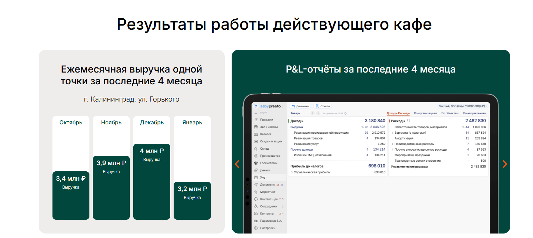Image resolution: width=533 pixels, height=238 pixels.
Task: Click the Мероприятия, праздники row
Action: click(438, 155)
